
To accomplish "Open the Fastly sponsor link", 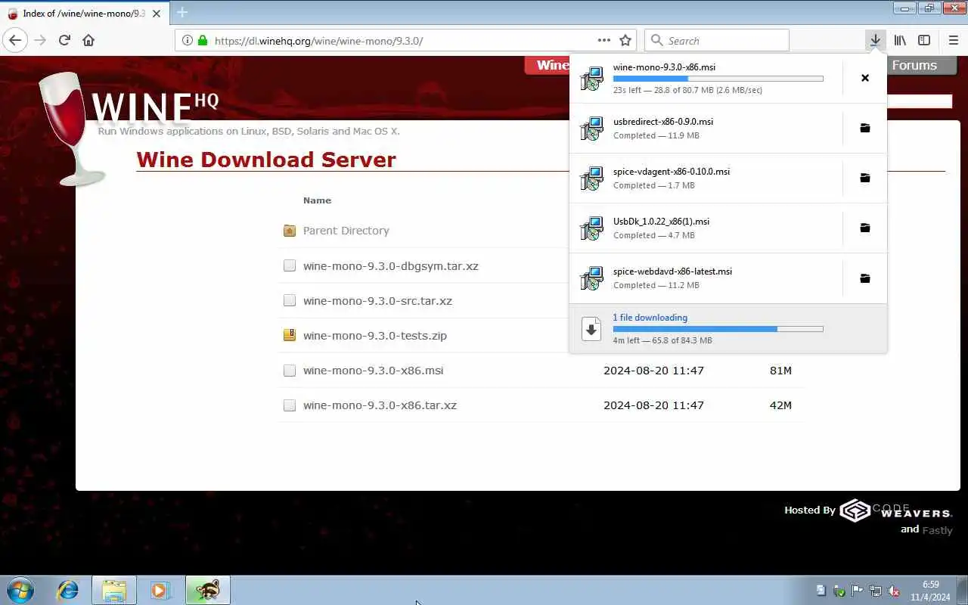I will (x=937, y=530).
